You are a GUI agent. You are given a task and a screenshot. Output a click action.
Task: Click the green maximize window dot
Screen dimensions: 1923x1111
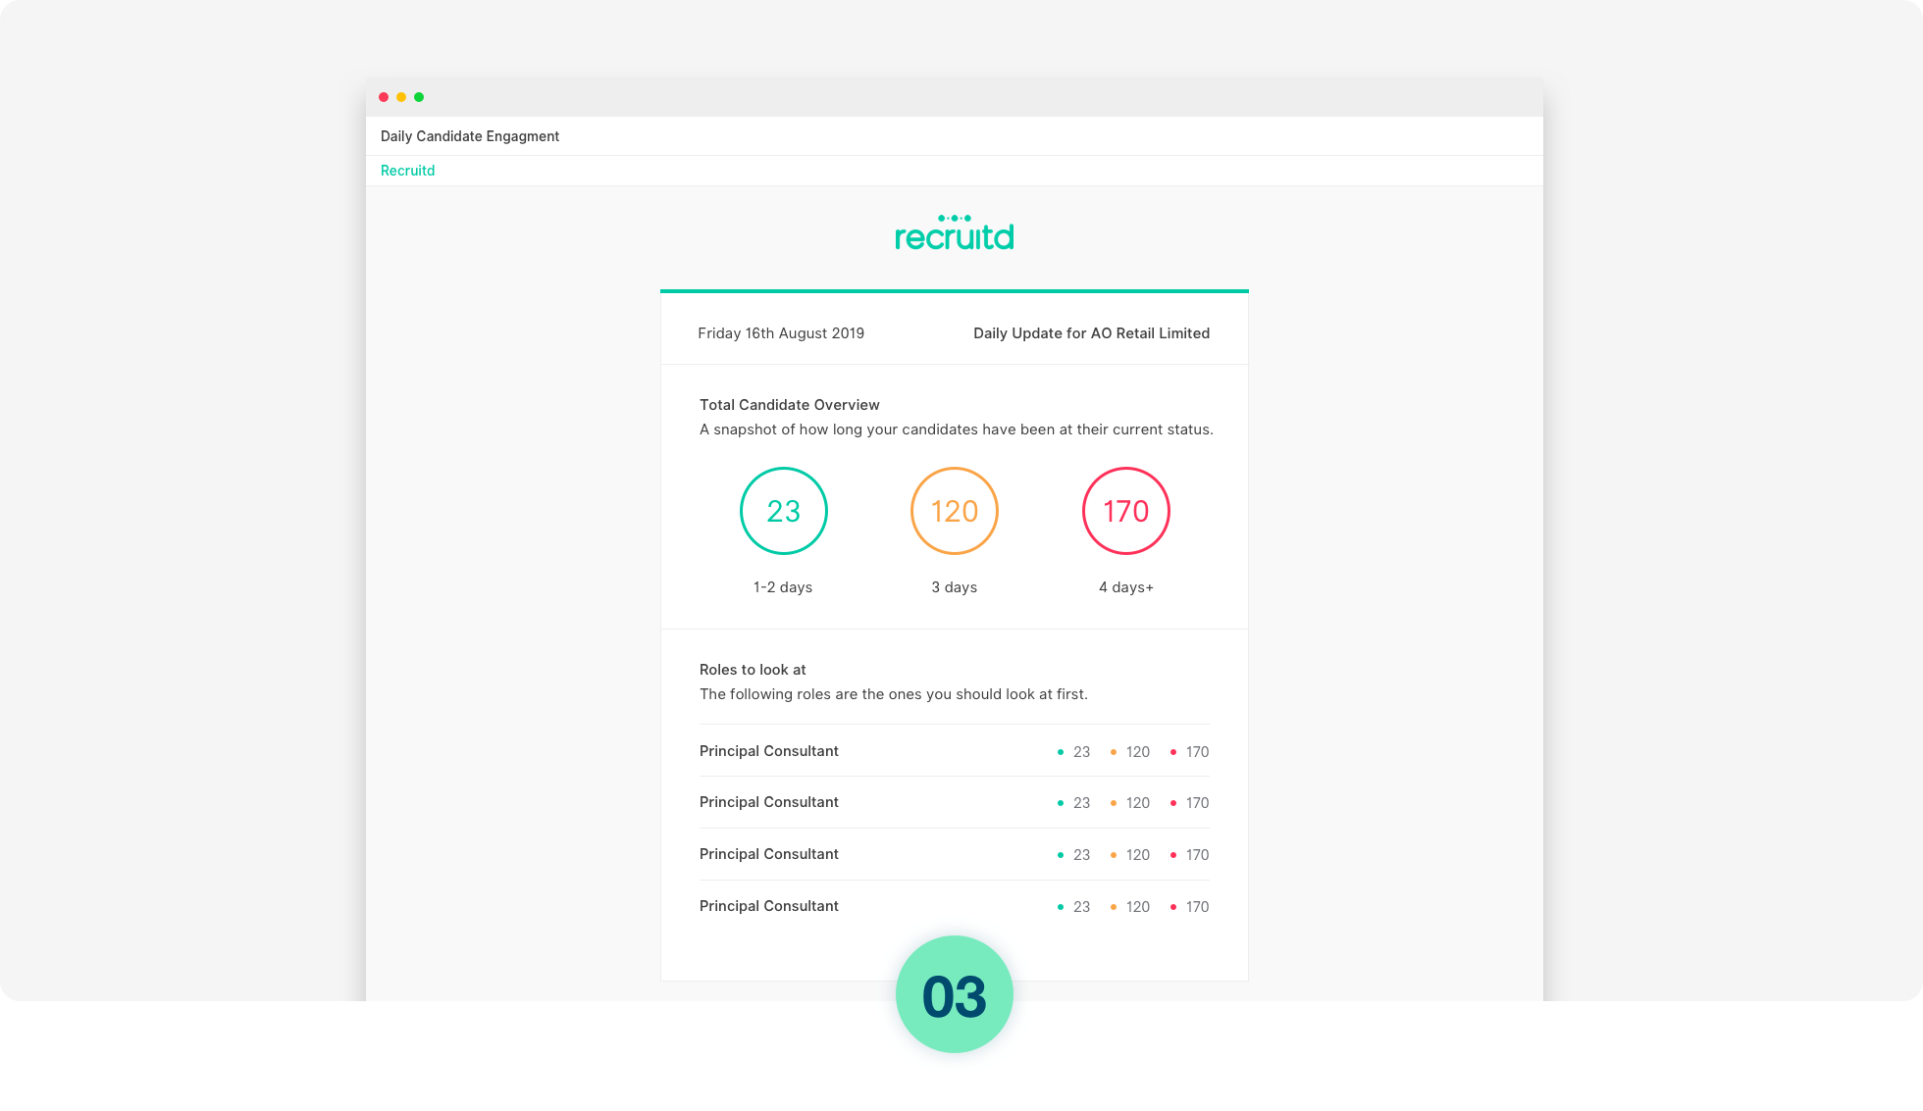click(x=419, y=97)
